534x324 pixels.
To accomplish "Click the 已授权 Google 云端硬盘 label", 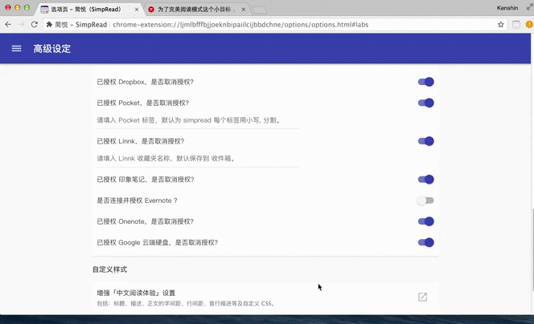I will click(158, 242).
